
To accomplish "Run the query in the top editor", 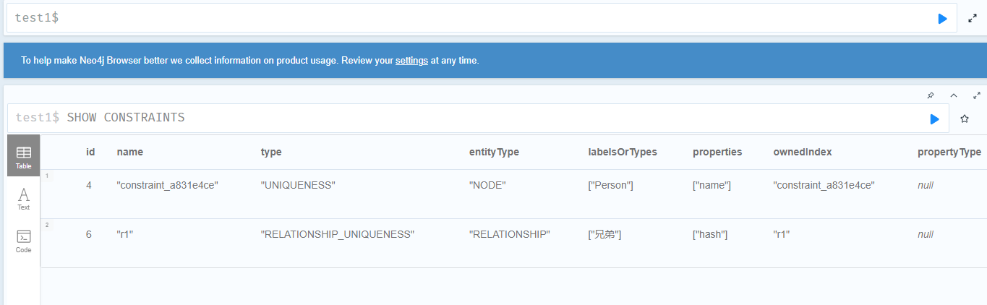I will pos(942,19).
